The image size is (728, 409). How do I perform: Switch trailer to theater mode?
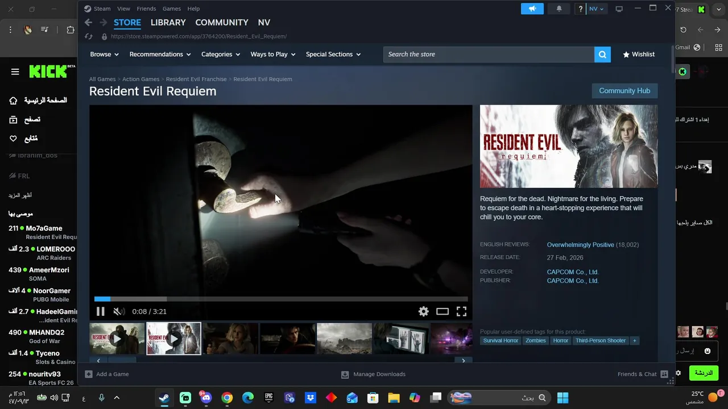coord(442,311)
